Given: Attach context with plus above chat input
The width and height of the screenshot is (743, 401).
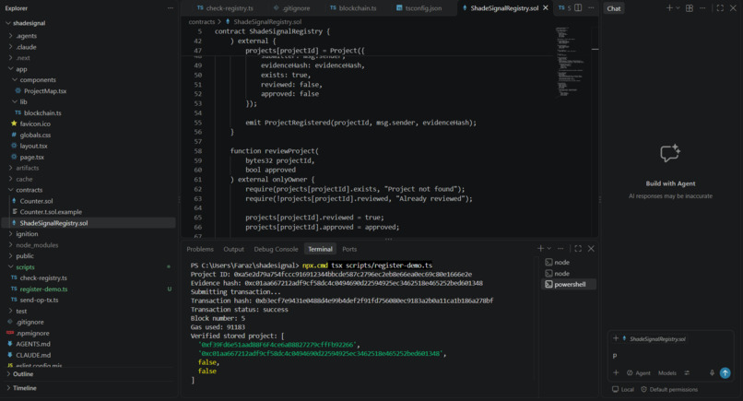Looking at the screenshot, I should point(616,338).
